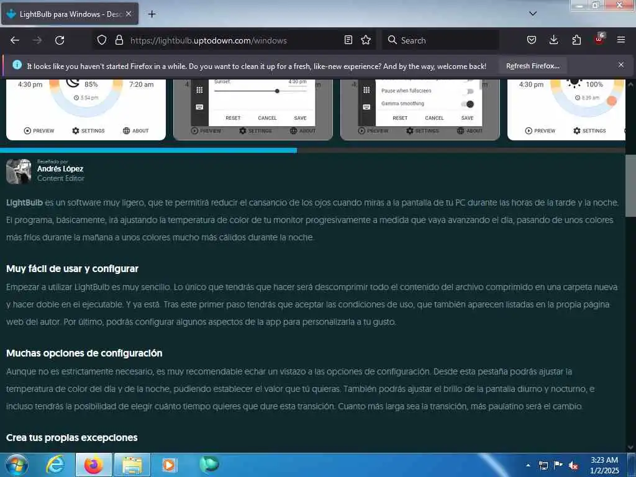Show hidden tray icons arrow
The height and width of the screenshot is (477, 636).
[x=528, y=465]
